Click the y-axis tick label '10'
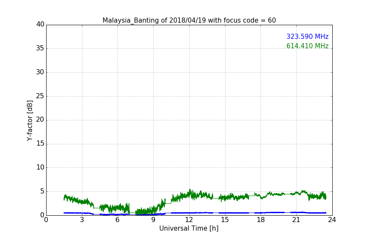 tap(40, 167)
